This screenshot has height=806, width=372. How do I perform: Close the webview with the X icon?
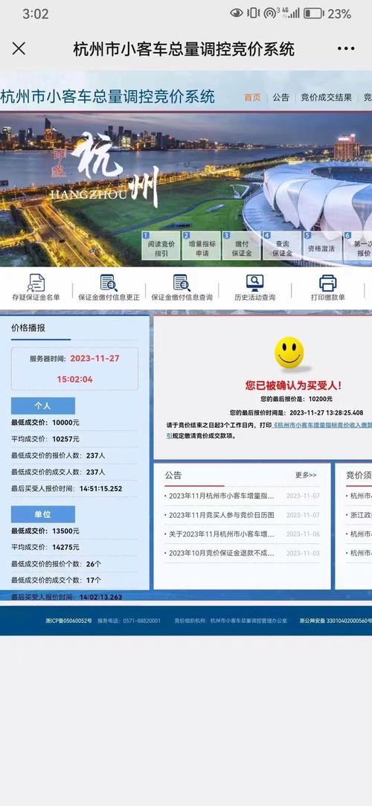point(19,49)
